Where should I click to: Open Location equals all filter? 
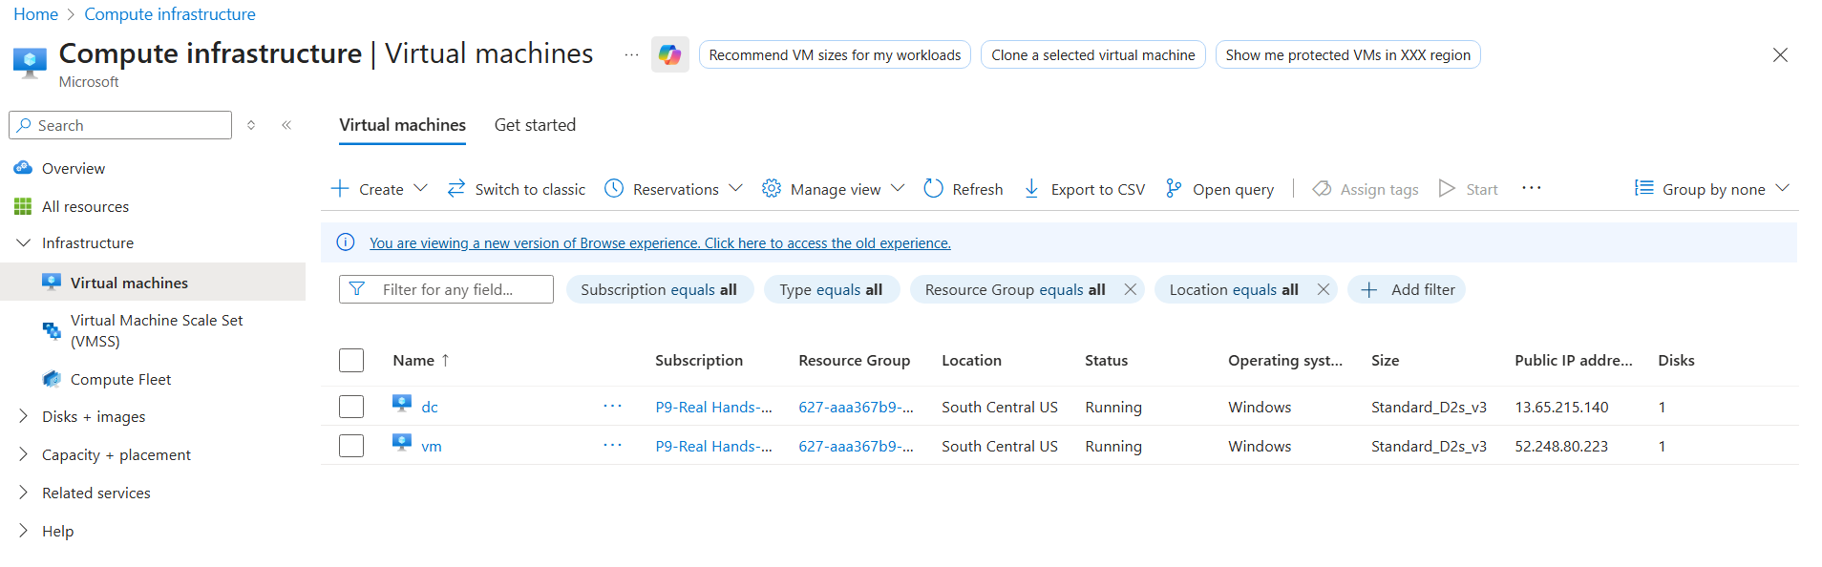(x=1234, y=289)
